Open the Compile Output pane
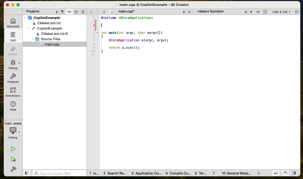This screenshot has width=303, height=179. 178,173
